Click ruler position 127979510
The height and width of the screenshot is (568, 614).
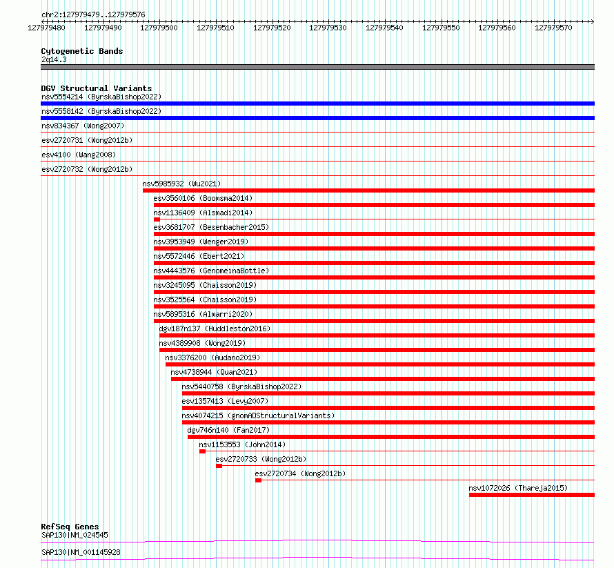click(x=215, y=28)
